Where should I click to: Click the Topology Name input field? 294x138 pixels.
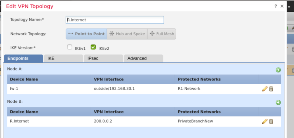(115, 20)
